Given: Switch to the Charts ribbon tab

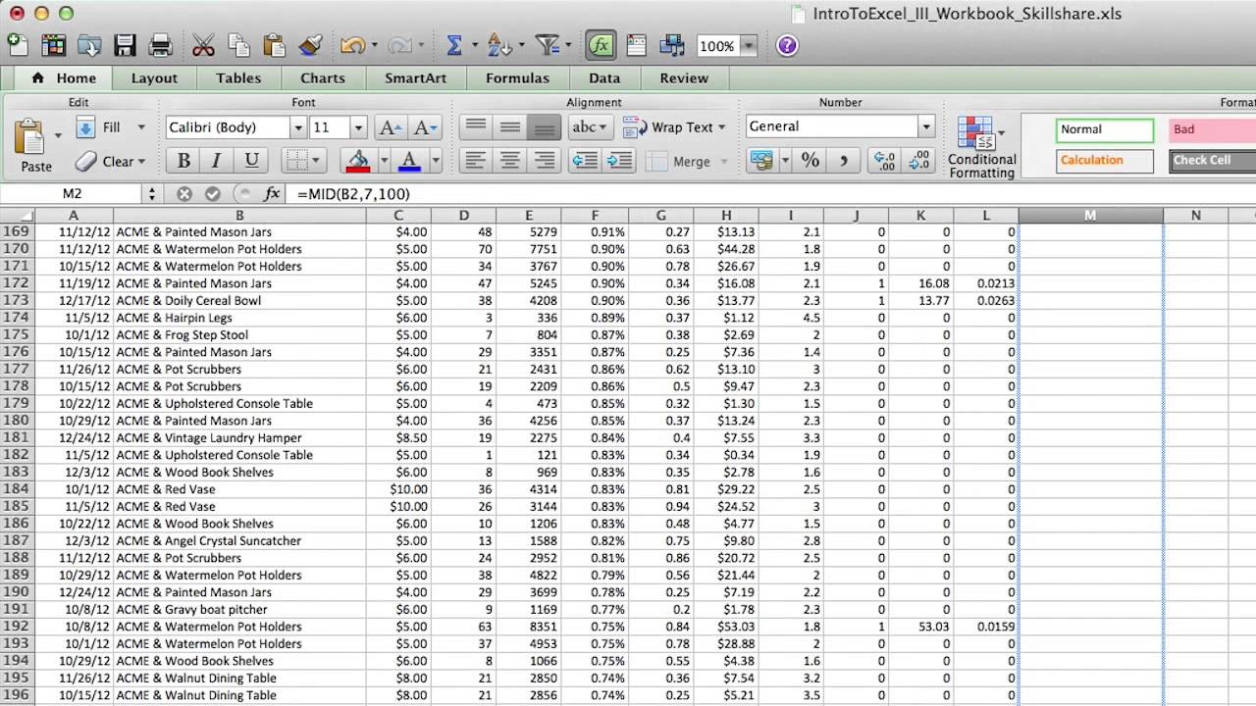Looking at the screenshot, I should (x=322, y=77).
